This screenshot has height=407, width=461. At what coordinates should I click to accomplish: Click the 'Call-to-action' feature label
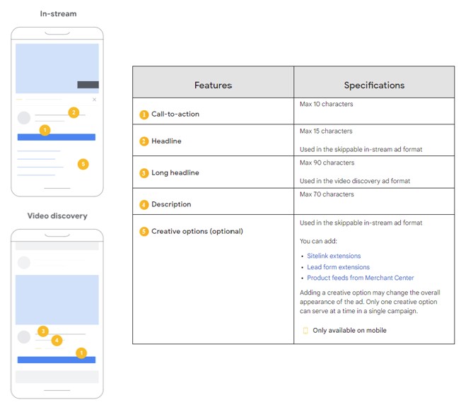pyautogui.click(x=175, y=114)
